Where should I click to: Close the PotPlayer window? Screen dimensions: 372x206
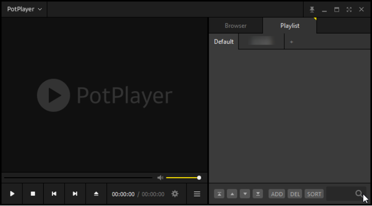pos(361,9)
